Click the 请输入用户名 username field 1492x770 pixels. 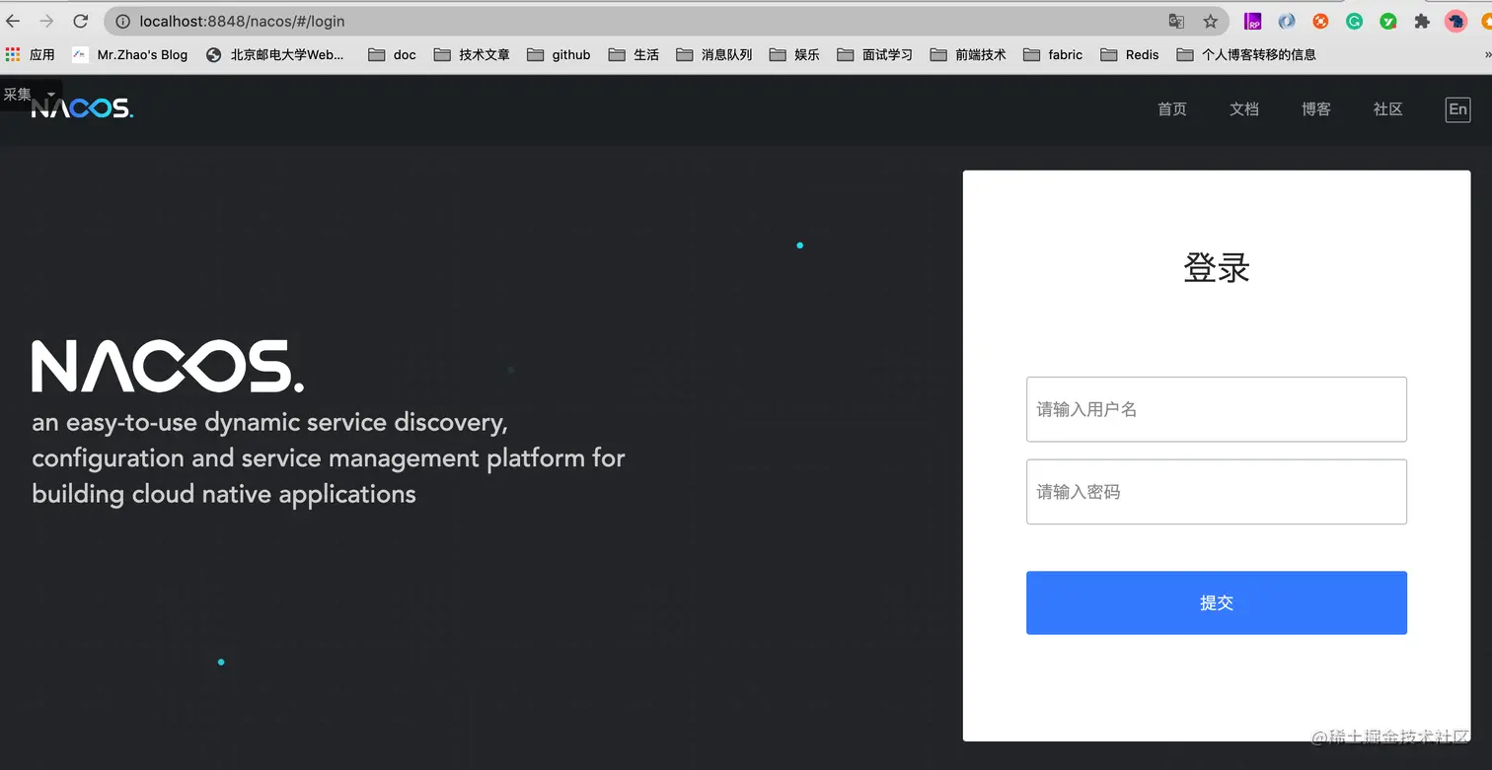pos(1217,409)
